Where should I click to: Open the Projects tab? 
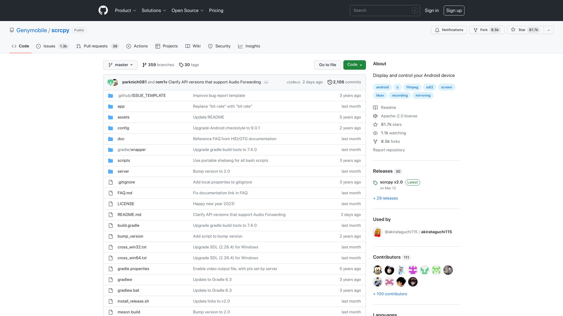point(167,46)
